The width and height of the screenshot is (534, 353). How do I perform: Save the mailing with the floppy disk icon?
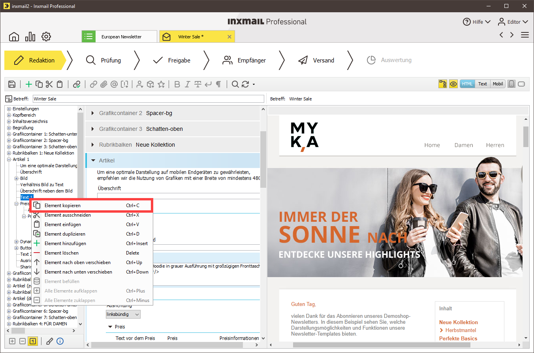coord(12,84)
